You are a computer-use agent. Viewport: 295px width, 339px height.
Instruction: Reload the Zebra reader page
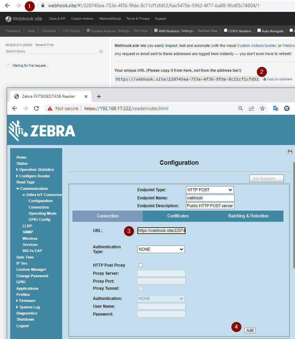click(x=36, y=108)
